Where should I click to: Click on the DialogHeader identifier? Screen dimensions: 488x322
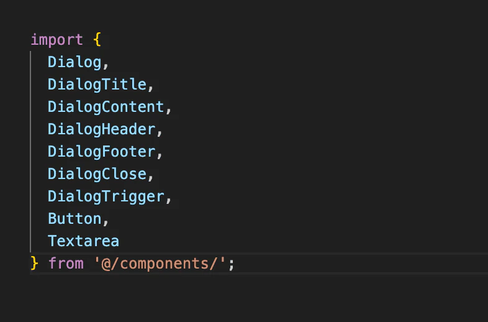(x=101, y=129)
